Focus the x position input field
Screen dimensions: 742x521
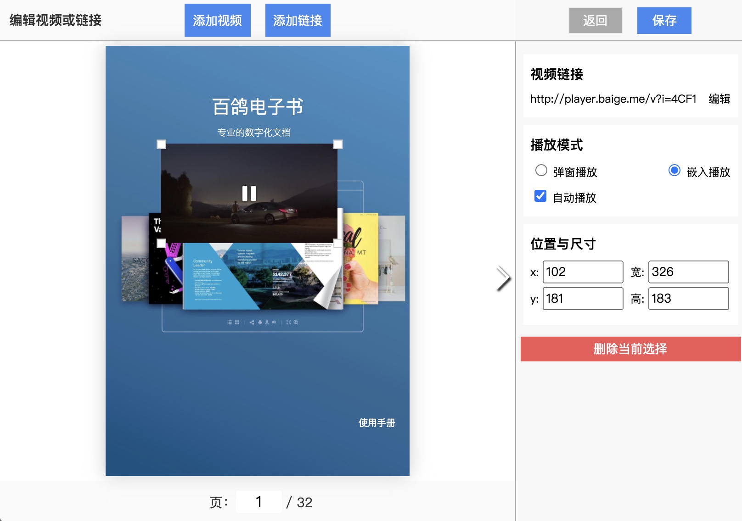tap(583, 272)
